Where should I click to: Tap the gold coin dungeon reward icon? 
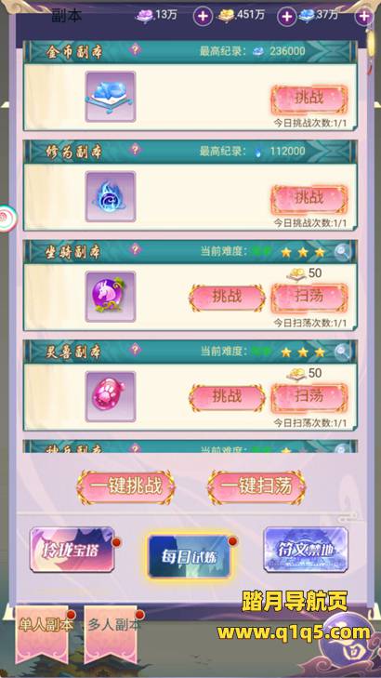coord(111,97)
